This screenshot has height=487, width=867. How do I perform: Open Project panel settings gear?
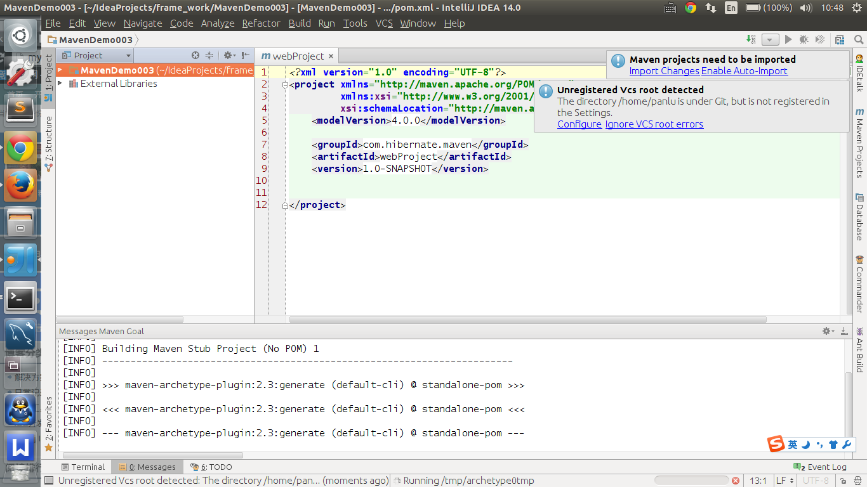(x=229, y=56)
